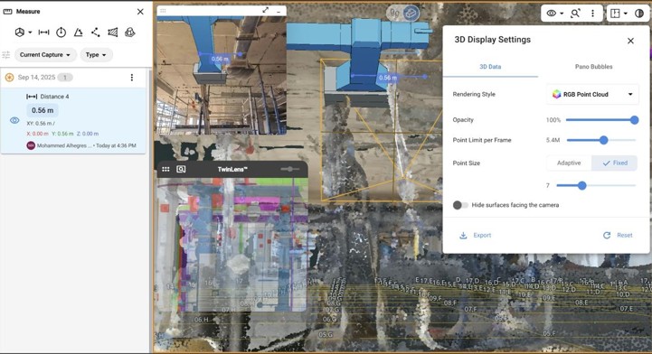Click the split-view layout icon
This screenshot has height=354, width=652.
616,14
